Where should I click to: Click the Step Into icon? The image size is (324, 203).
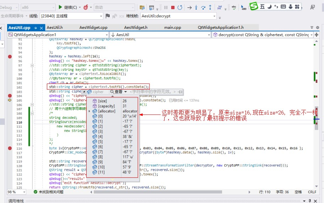click(196, 8)
